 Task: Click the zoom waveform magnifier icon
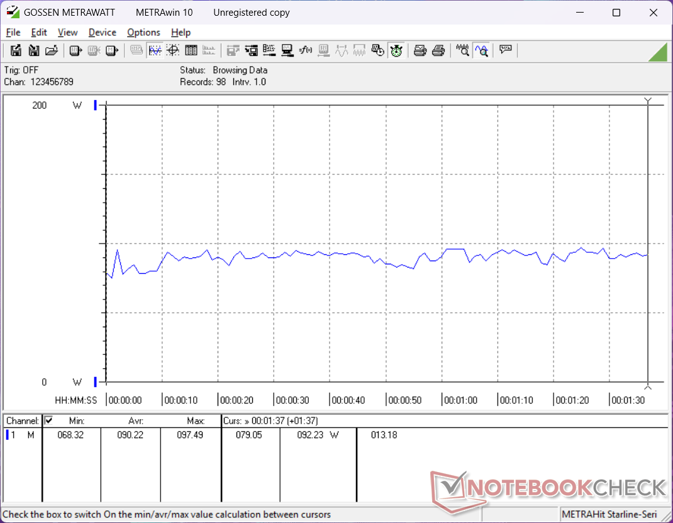click(x=462, y=51)
